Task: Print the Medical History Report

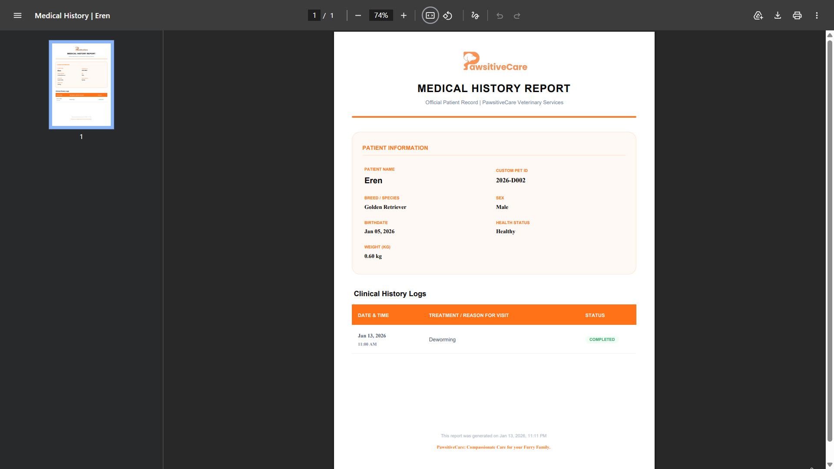Action: click(797, 15)
